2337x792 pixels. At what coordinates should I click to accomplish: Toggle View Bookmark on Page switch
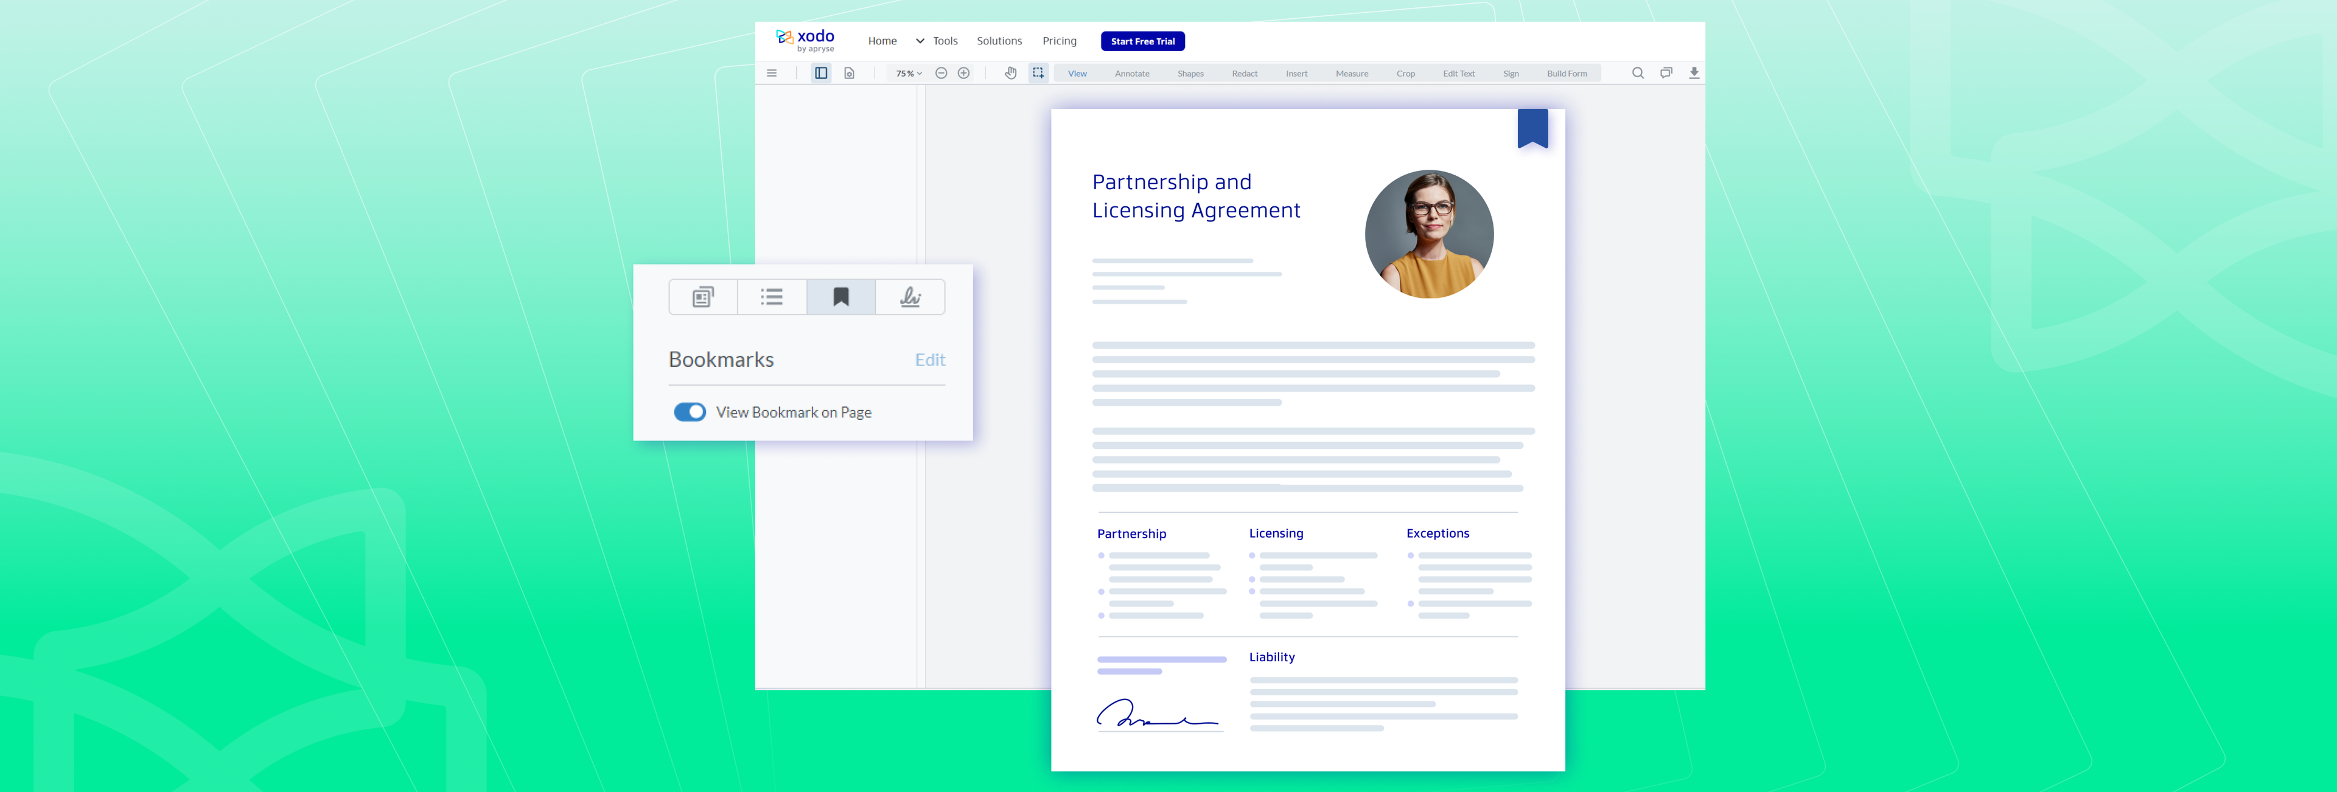[690, 412]
